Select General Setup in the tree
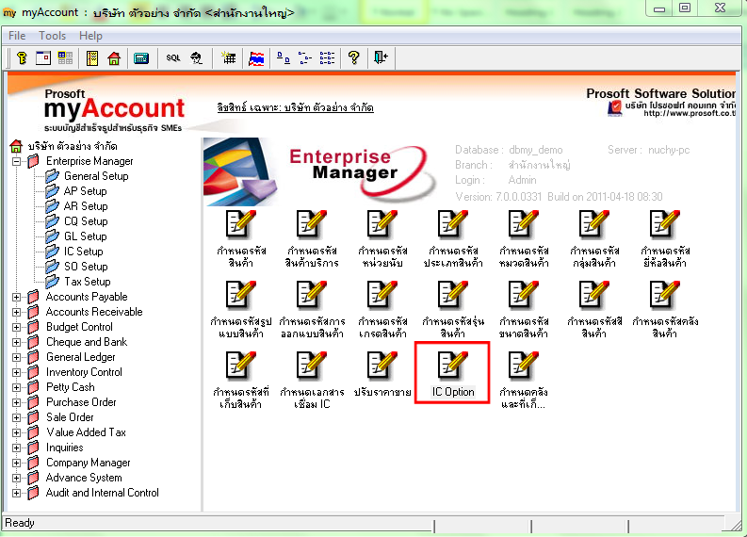The image size is (747, 537). coord(95,176)
